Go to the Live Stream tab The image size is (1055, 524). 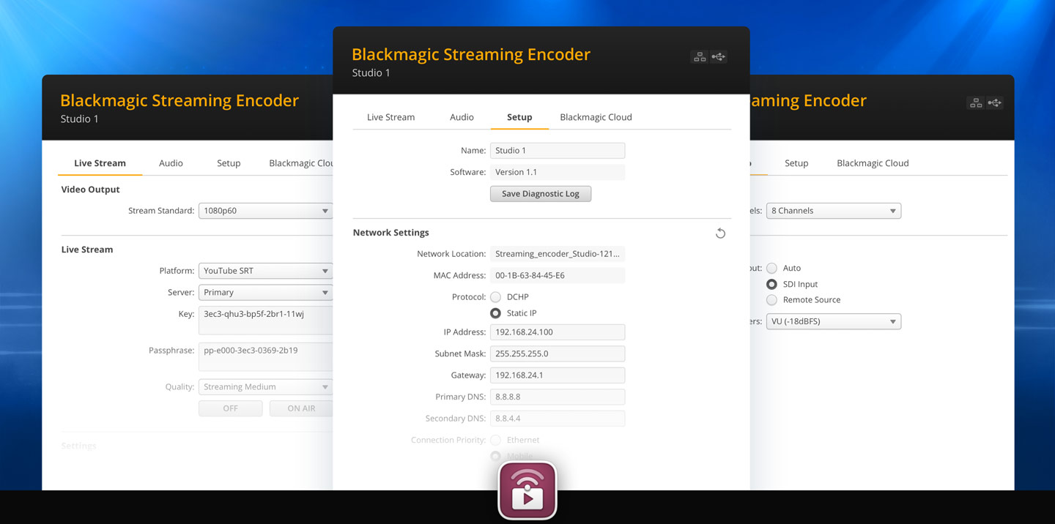[x=390, y=116]
